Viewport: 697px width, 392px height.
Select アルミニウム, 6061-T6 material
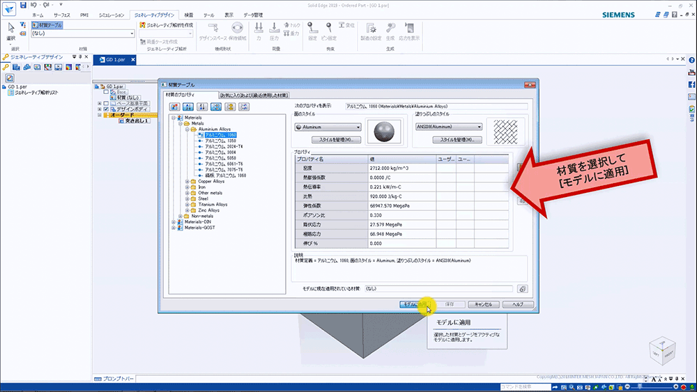click(224, 164)
